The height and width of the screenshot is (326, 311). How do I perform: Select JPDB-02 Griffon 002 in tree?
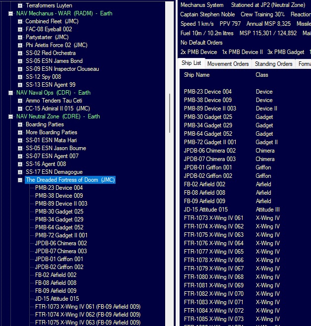coord(59,267)
